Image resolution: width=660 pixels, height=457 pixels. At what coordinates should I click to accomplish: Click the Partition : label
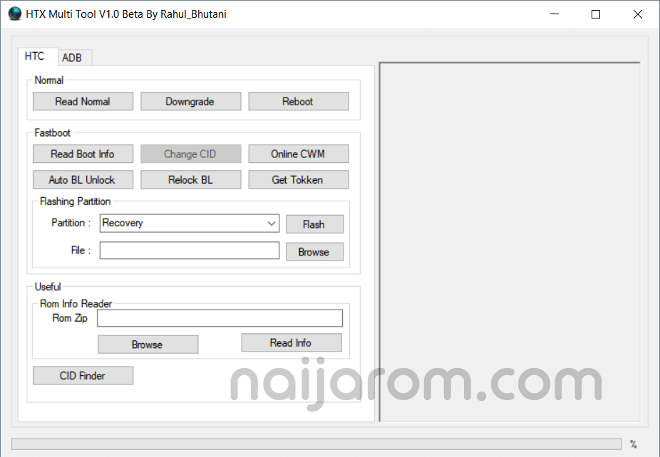(x=71, y=223)
